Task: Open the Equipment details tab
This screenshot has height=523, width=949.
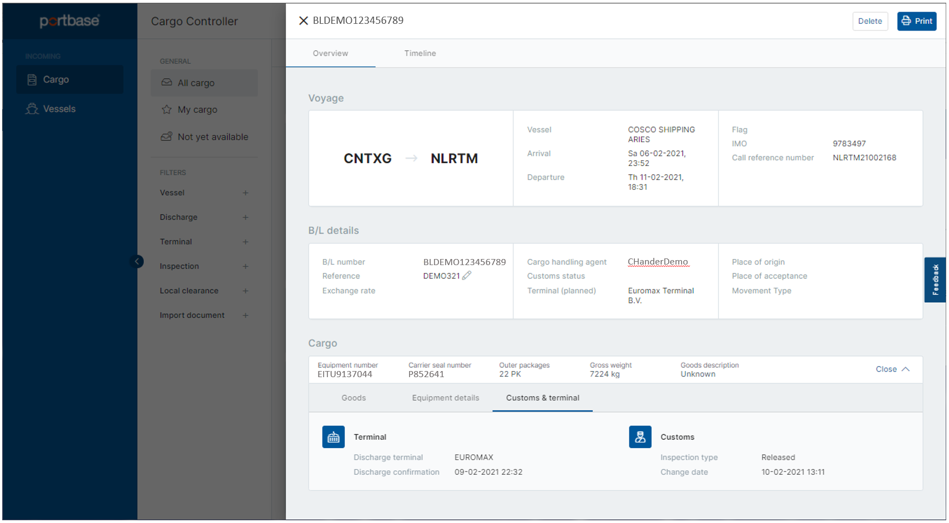Action: pyautogui.click(x=445, y=398)
